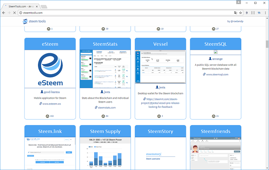
Task: Stop page loading with the X button
Action: [14, 13]
